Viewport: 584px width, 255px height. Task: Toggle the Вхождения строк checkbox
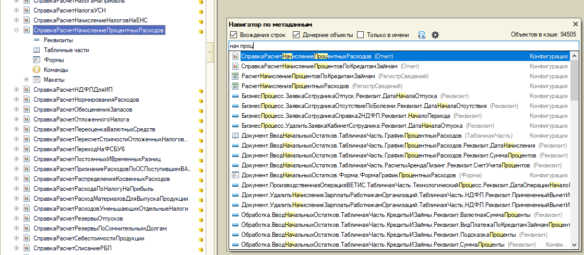(x=233, y=35)
